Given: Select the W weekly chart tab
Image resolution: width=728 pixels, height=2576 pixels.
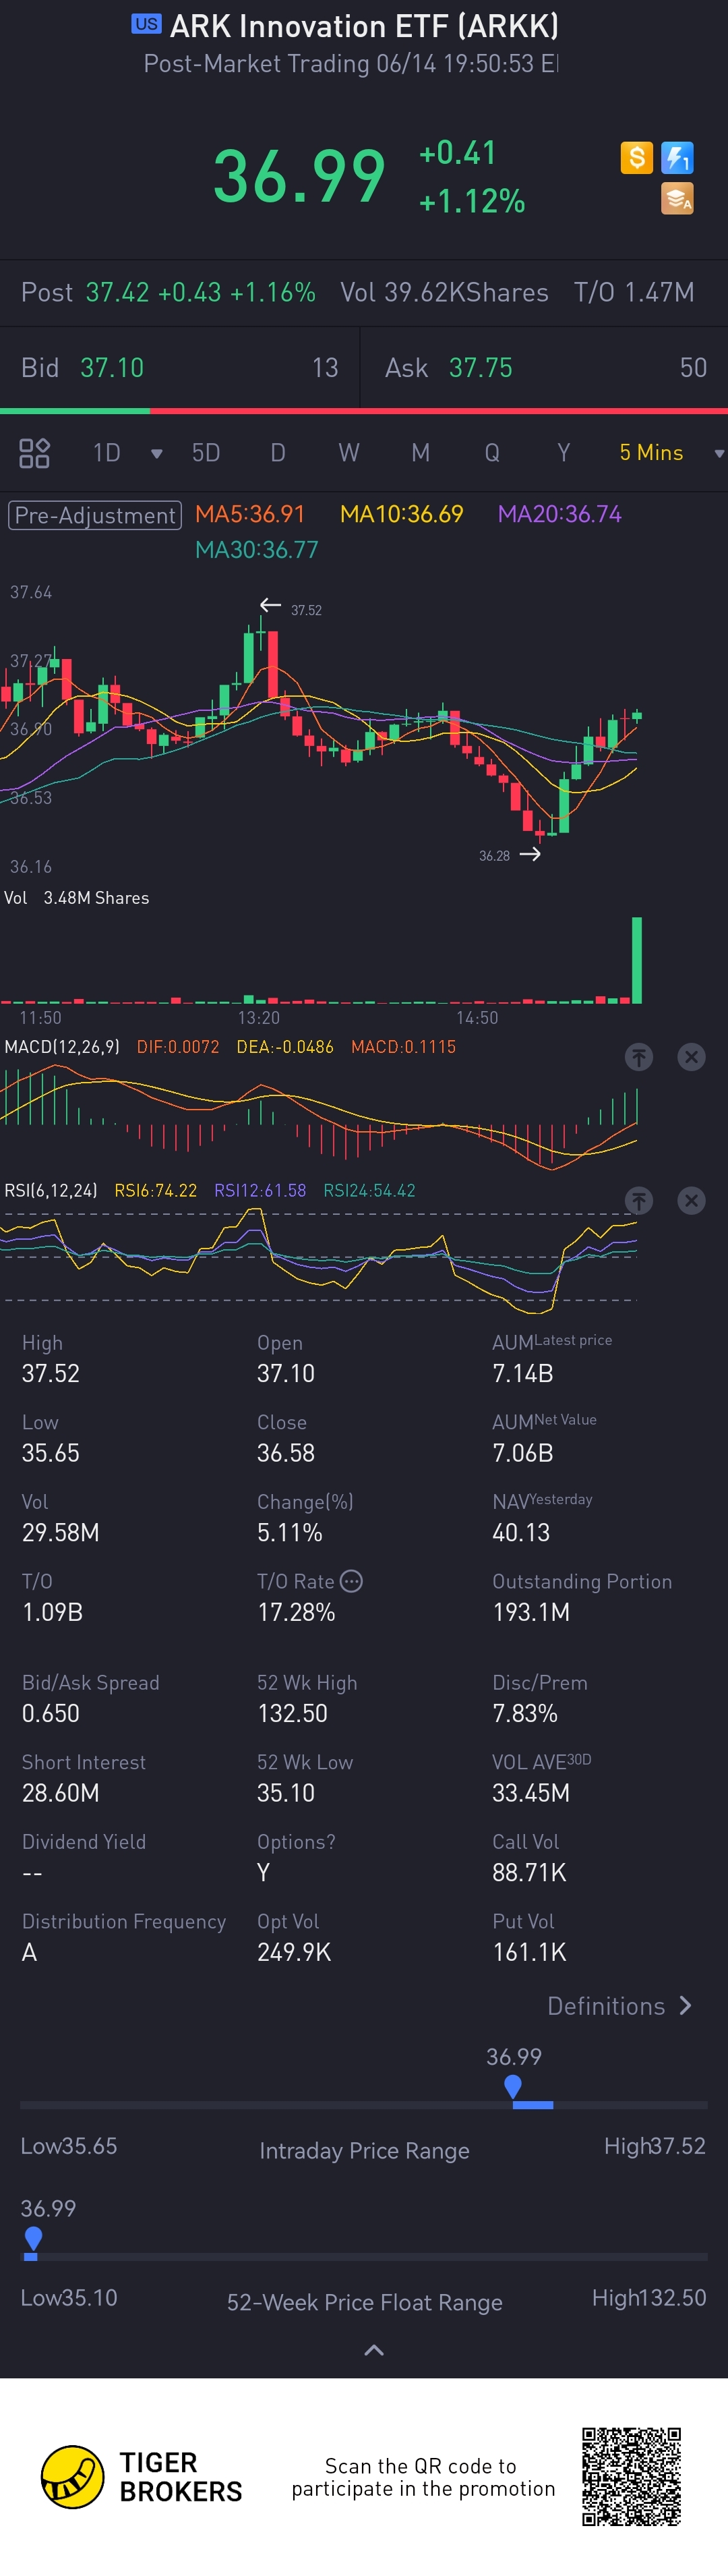Looking at the screenshot, I should pyautogui.click(x=348, y=453).
